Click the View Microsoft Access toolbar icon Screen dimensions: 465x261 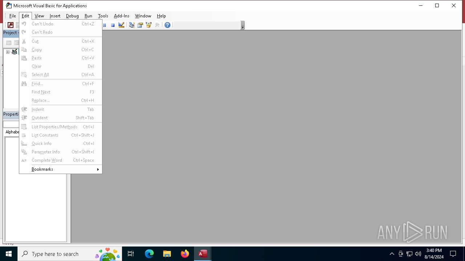(x=11, y=25)
